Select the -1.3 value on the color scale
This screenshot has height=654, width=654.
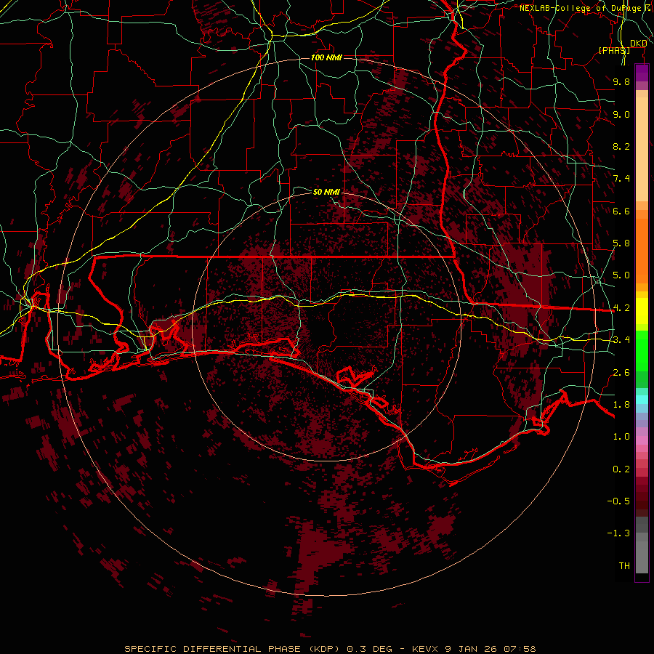(x=618, y=533)
